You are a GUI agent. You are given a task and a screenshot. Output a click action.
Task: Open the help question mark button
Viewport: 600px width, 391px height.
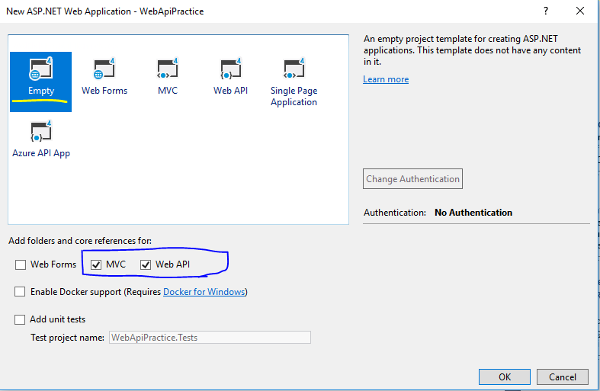point(546,11)
